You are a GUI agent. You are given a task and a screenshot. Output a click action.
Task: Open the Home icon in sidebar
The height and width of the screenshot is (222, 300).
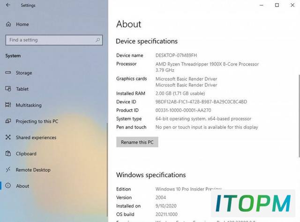(8, 24)
